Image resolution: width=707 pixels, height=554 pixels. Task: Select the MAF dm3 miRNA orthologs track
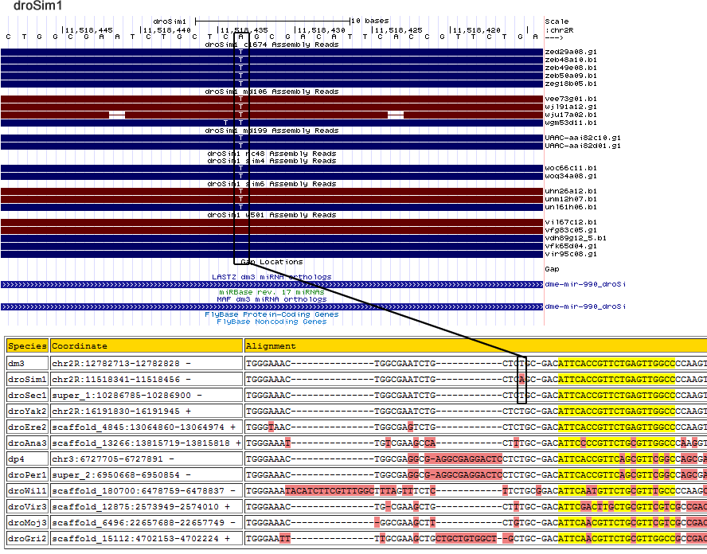pyautogui.click(x=271, y=299)
